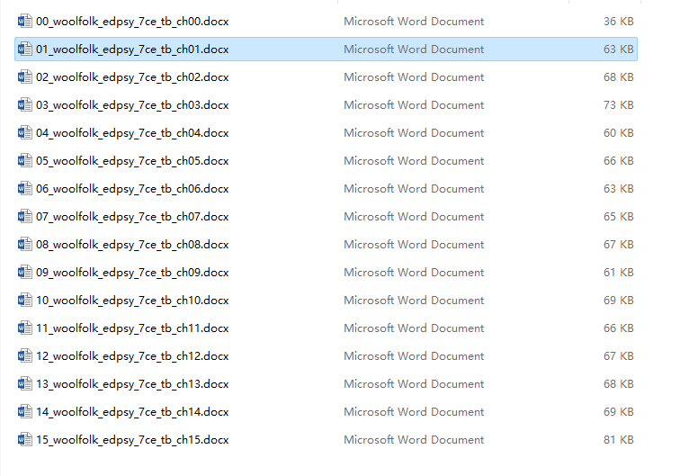Image resolution: width=680 pixels, height=476 pixels.
Task: Click Microsoft Word Document type for ch01 file
Action: click(x=414, y=49)
